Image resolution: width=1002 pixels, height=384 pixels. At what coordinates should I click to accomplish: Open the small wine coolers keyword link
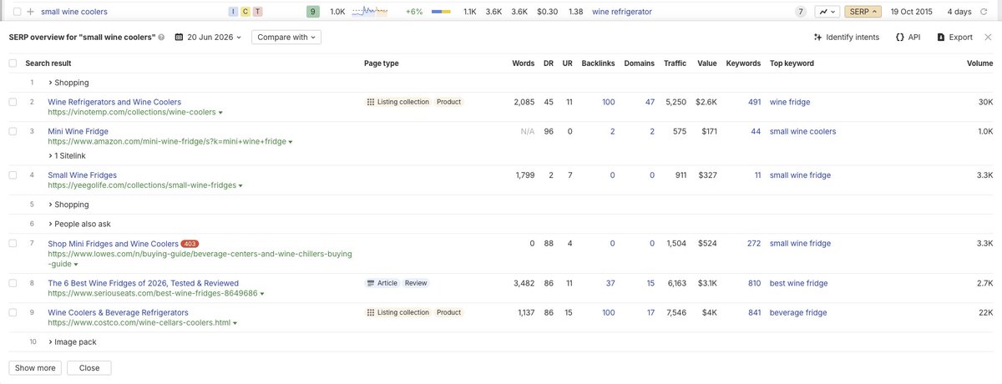[74, 12]
